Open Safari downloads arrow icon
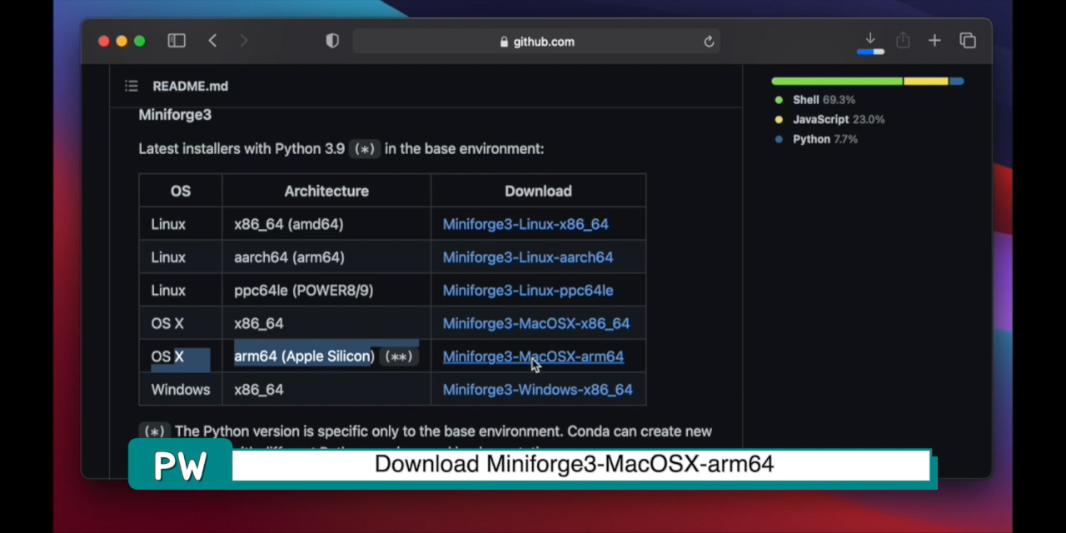The height and width of the screenshot is (533, 1066). click(x=870, y=39)
